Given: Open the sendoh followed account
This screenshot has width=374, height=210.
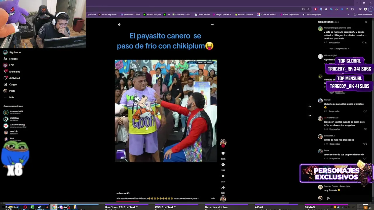Looking at the screenshot, I should pyautogui.click(x=11, y=132).
